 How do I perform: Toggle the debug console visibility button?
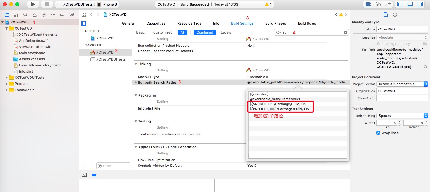[x=84, y=175]
